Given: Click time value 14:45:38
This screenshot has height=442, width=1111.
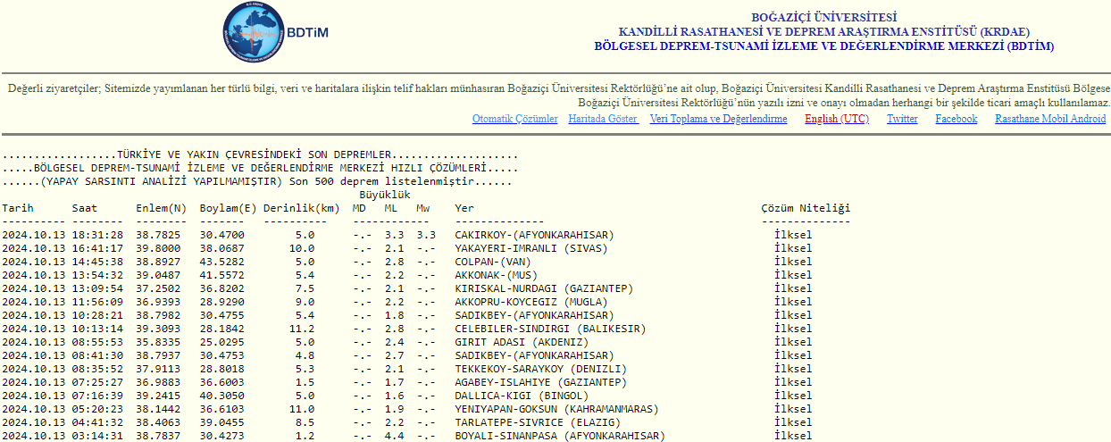Looking at the screenshot, I should coord(97,262).
